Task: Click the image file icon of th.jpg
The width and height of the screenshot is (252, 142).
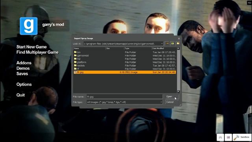Action: [x=75, y=72]
